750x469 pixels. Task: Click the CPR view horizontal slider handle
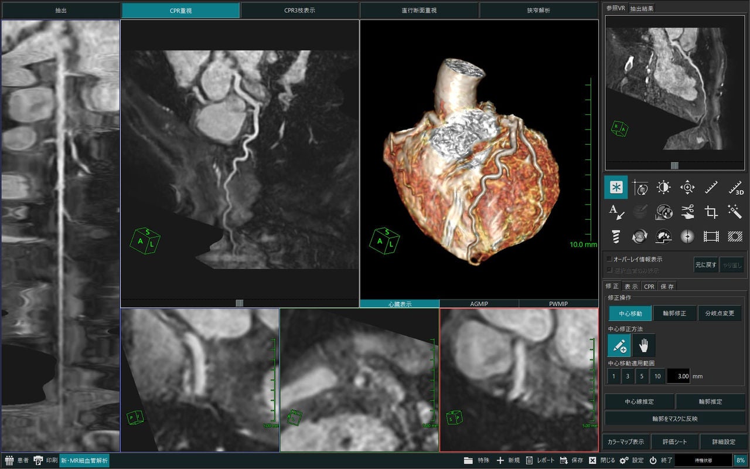[239, 303]
